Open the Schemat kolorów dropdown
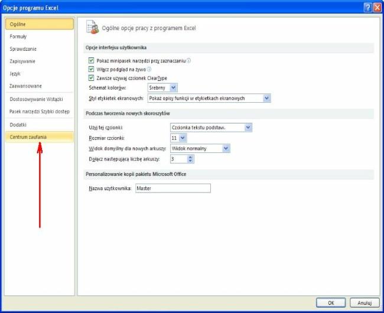384x313 pixels. pos(173,87)
